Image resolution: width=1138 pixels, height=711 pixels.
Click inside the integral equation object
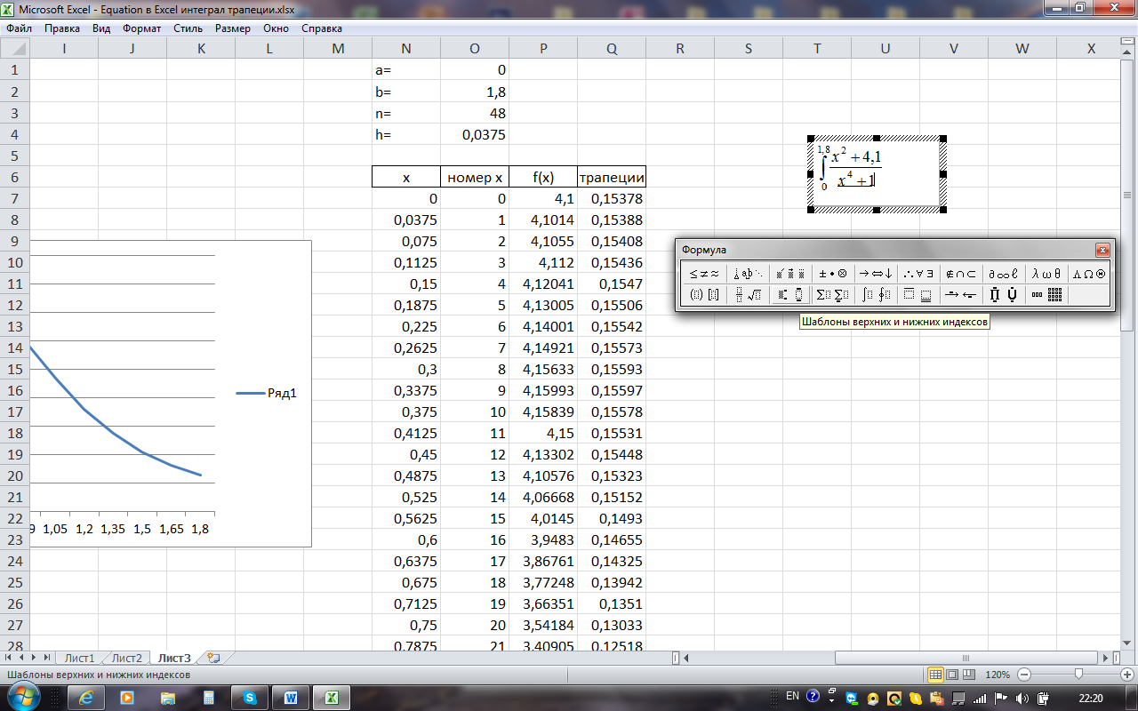877,174
